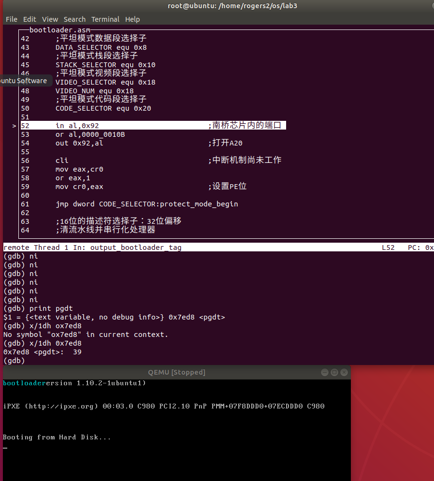The image size is (434, 481).
Task: Click the QEMU [Stopped] title bar
Action: point(176,372)
